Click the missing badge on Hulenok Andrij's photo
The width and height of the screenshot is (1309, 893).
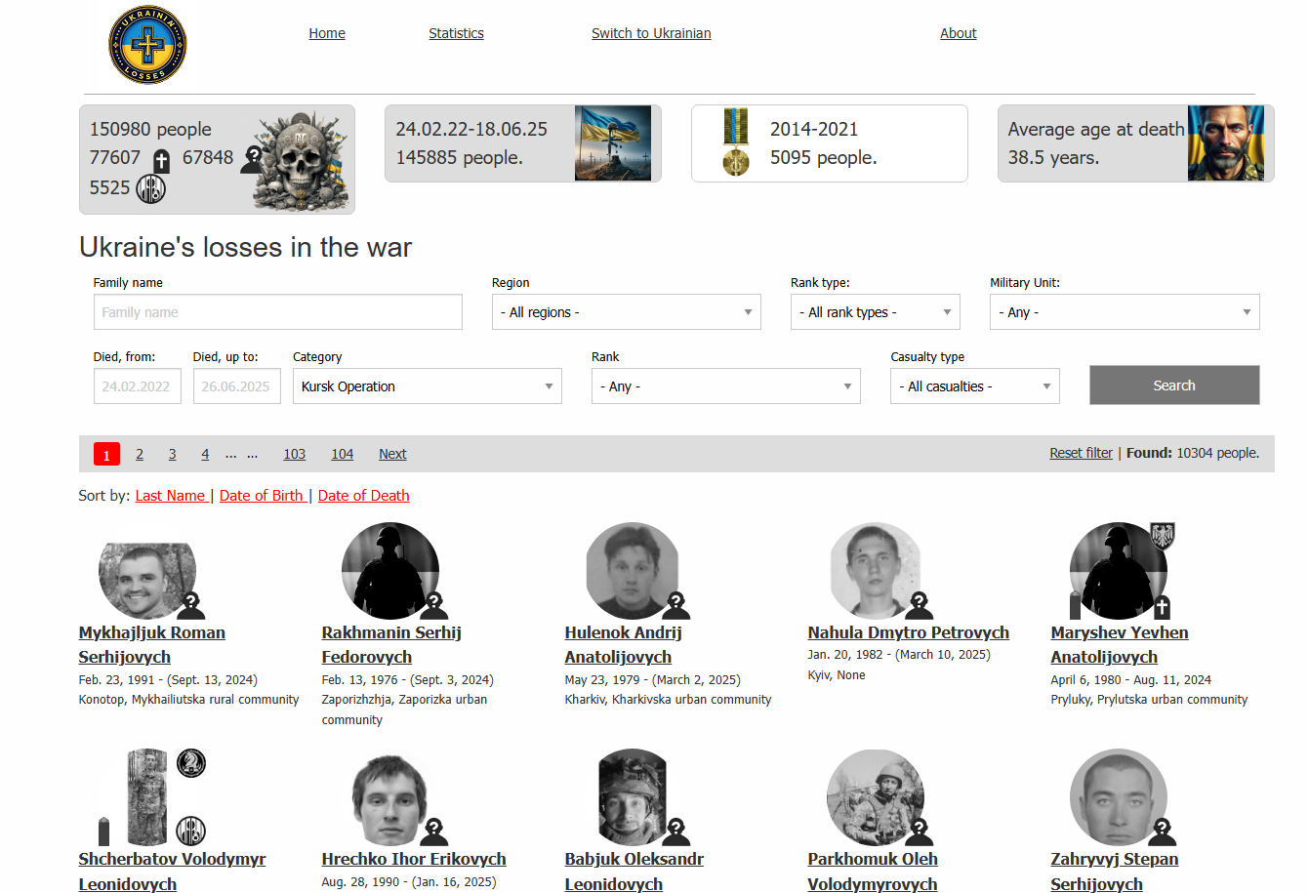point(676,606)
